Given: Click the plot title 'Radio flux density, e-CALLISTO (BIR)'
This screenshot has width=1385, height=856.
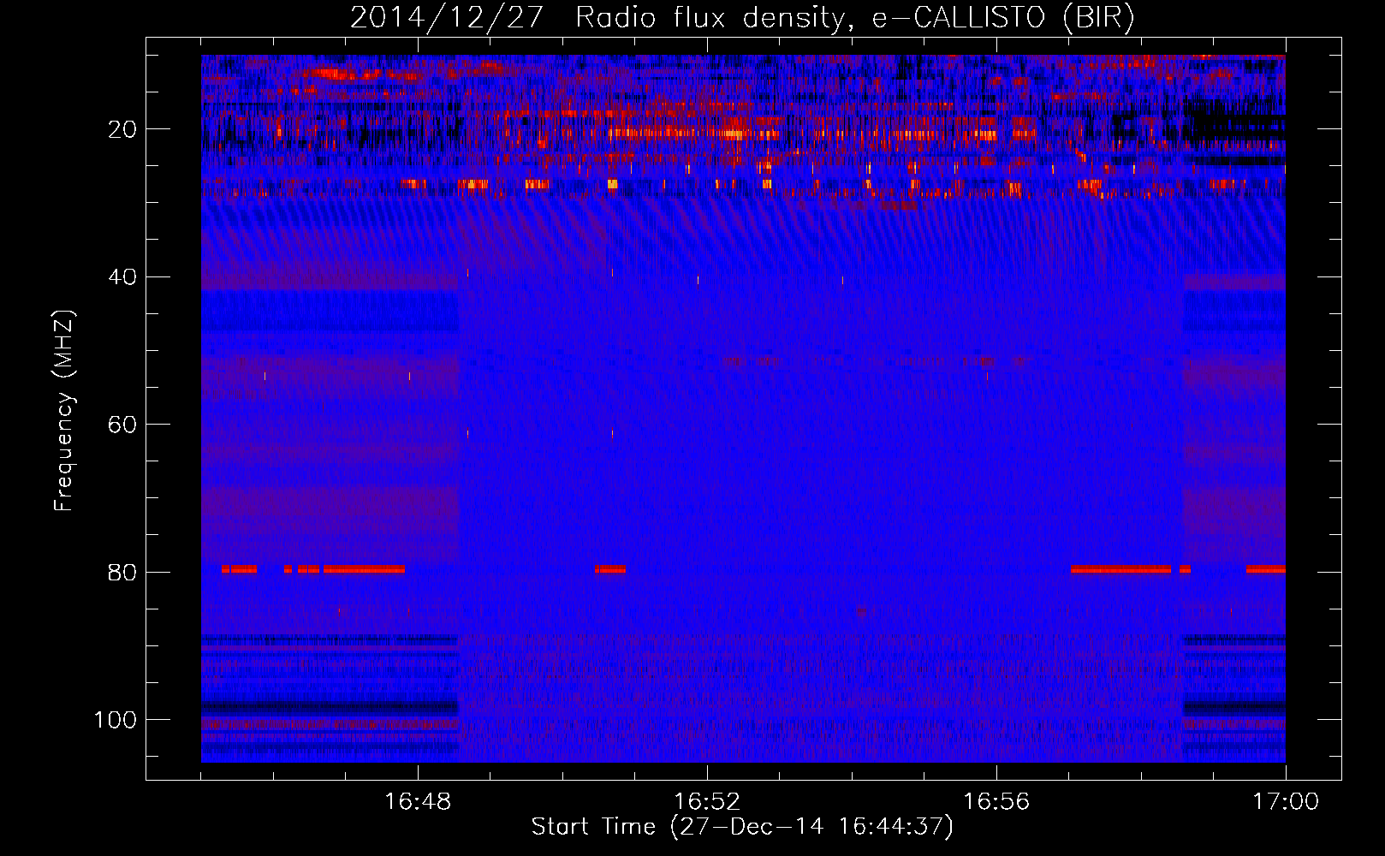Looking at the screenshot, I should [854, 17].
